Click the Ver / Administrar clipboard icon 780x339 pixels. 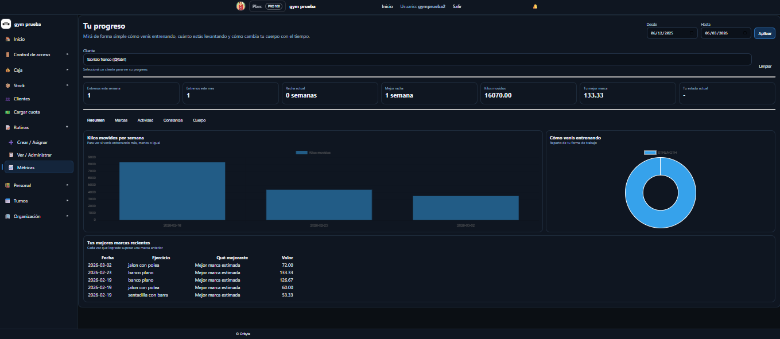(11, 155)
